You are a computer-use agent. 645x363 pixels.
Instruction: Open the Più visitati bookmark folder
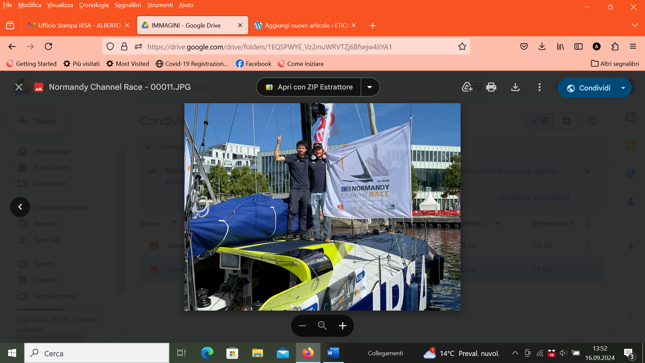point(82,64)
